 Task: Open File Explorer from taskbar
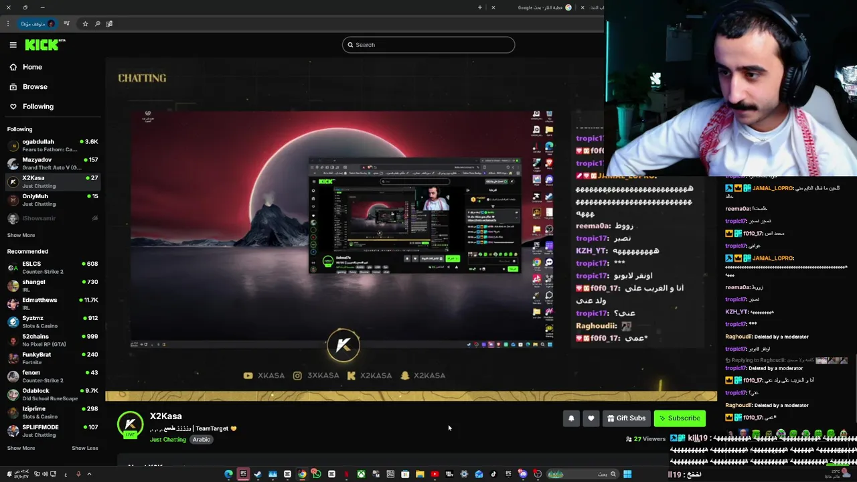(x=420, y=474)
